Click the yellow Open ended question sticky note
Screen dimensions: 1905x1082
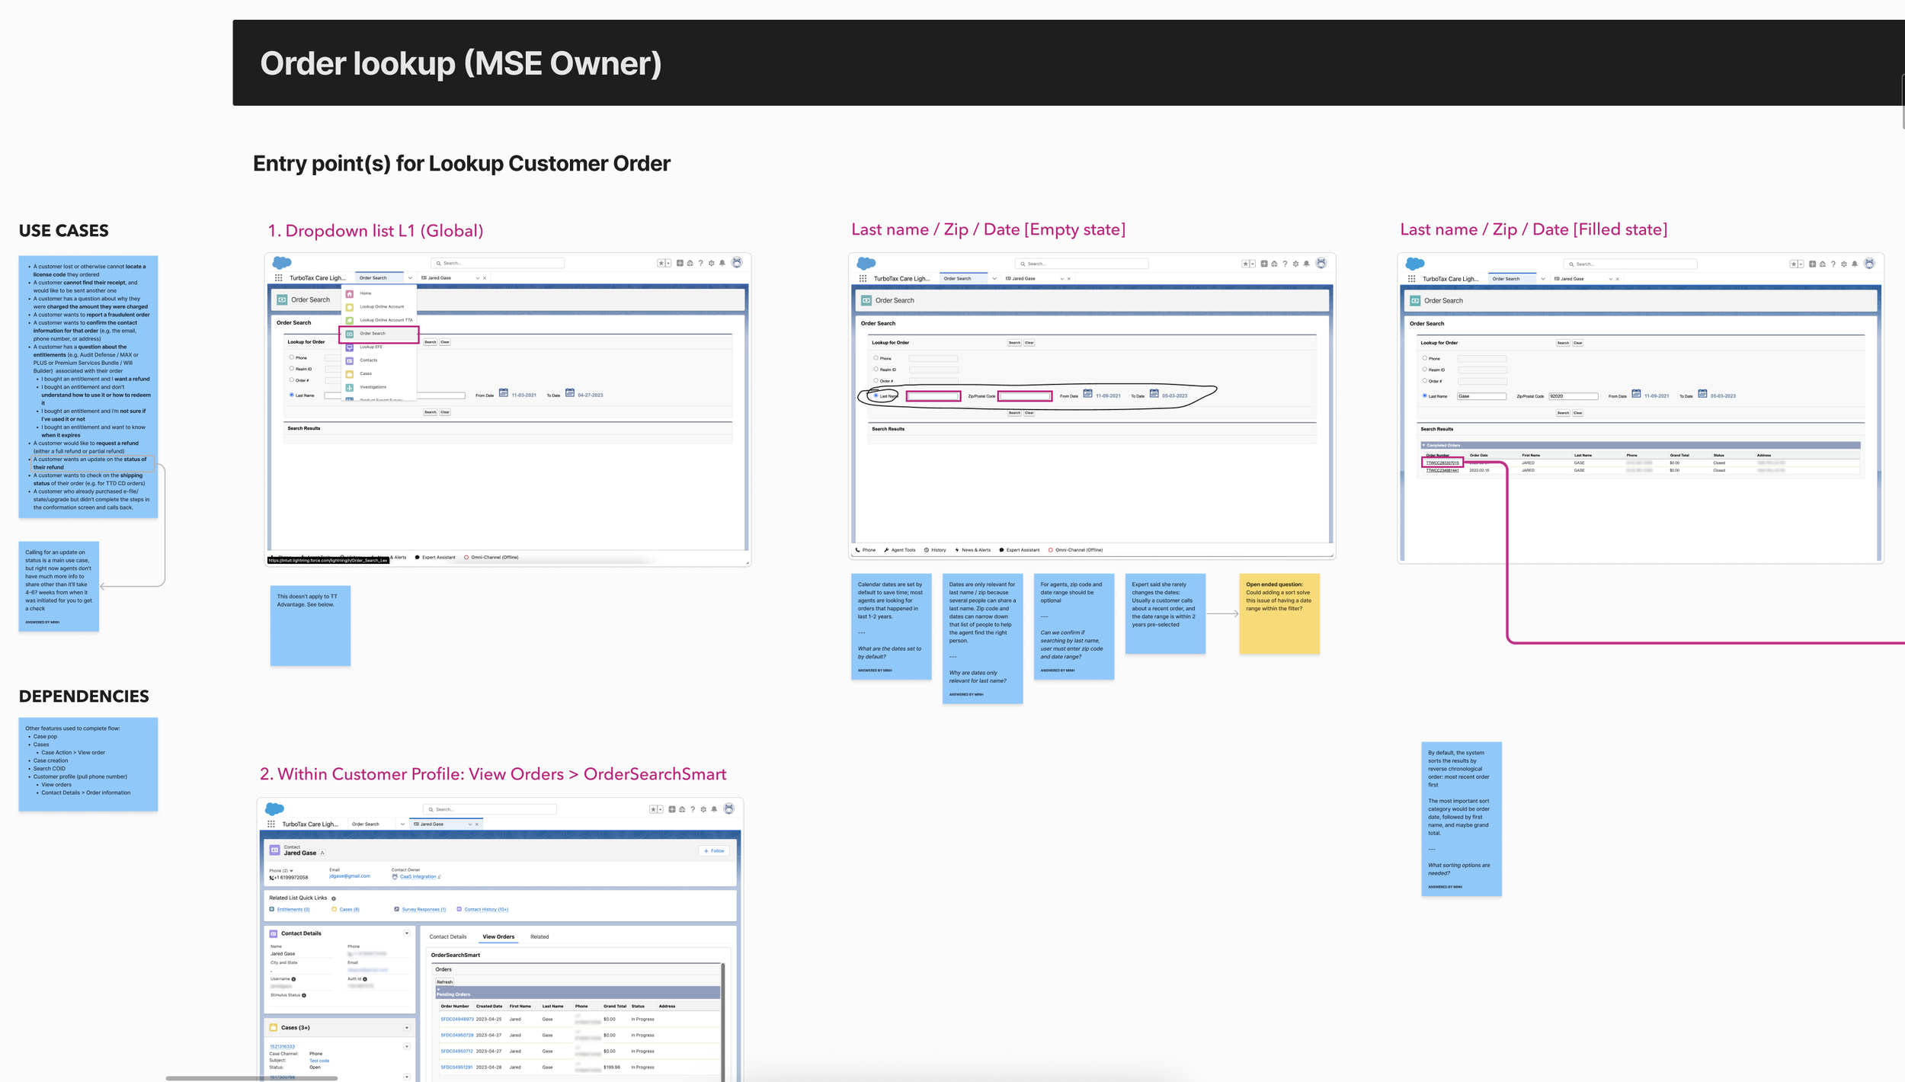[1279, 613]
